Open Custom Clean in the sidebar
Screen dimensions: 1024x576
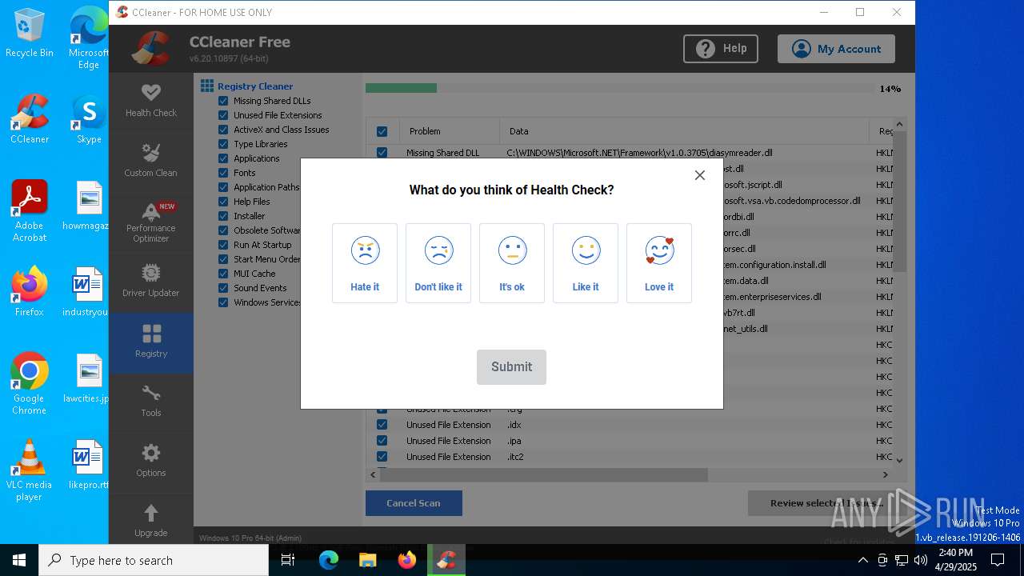click(151, 161)
